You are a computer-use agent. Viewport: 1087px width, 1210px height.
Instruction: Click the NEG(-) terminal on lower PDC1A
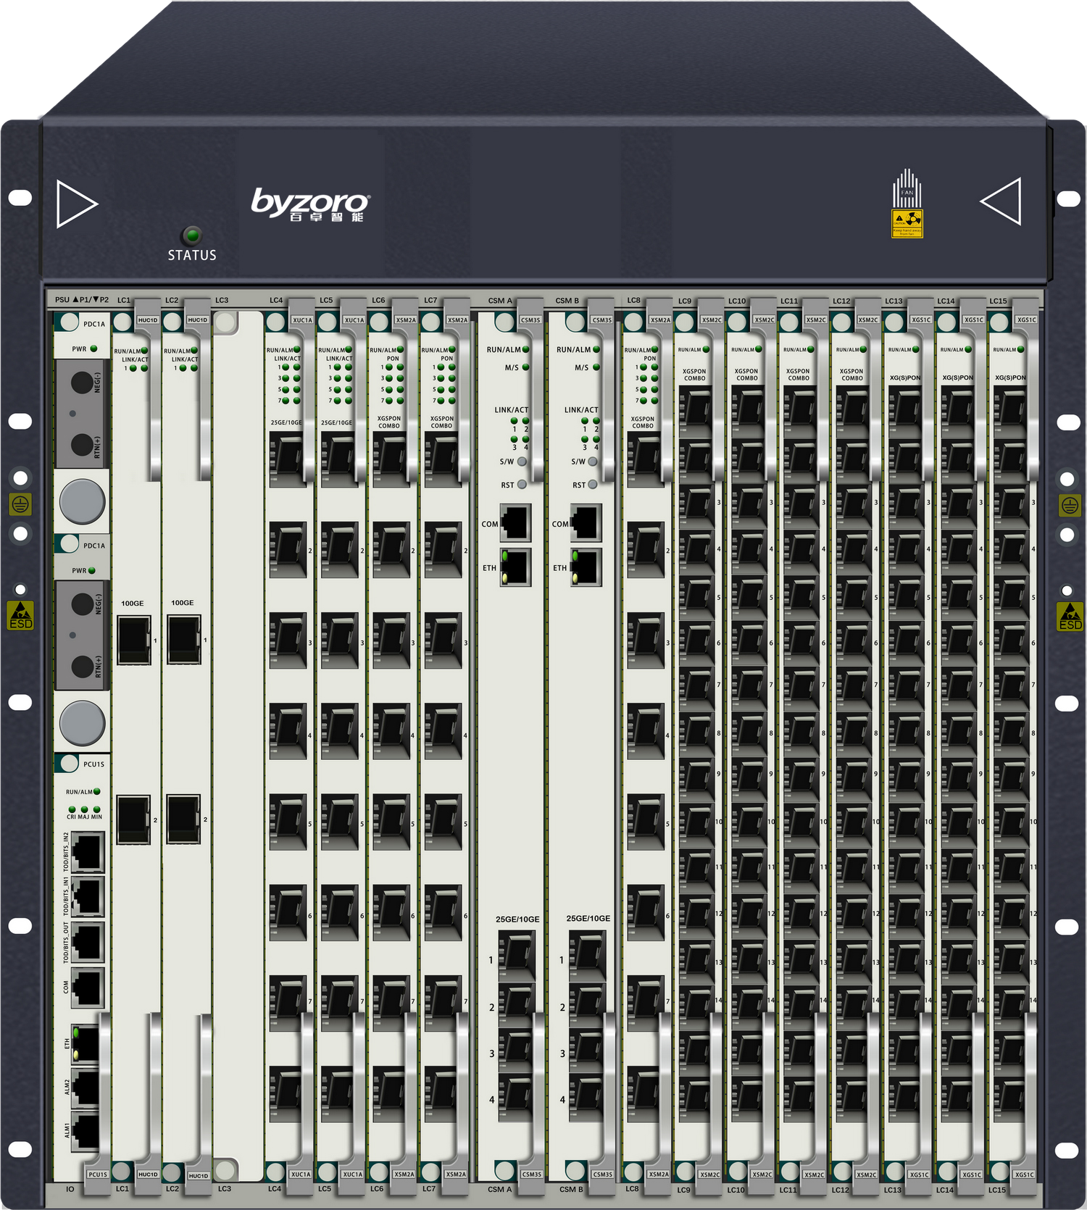click(82, 604)
